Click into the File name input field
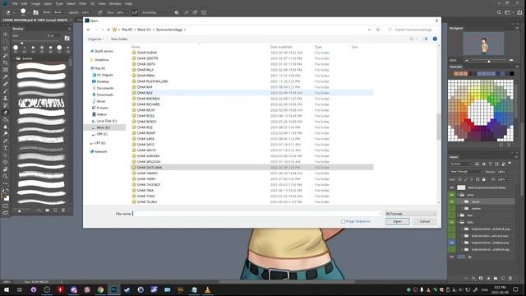526x296 pixels. pos(257,214)
